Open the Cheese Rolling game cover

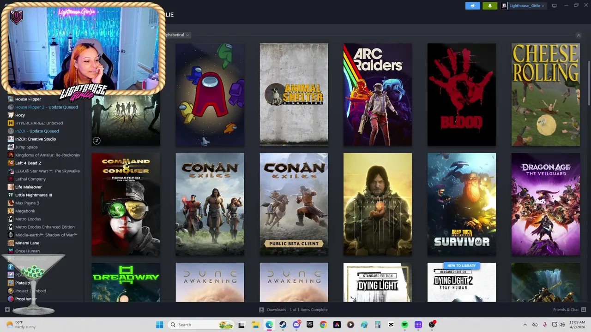tap(545, 95)
